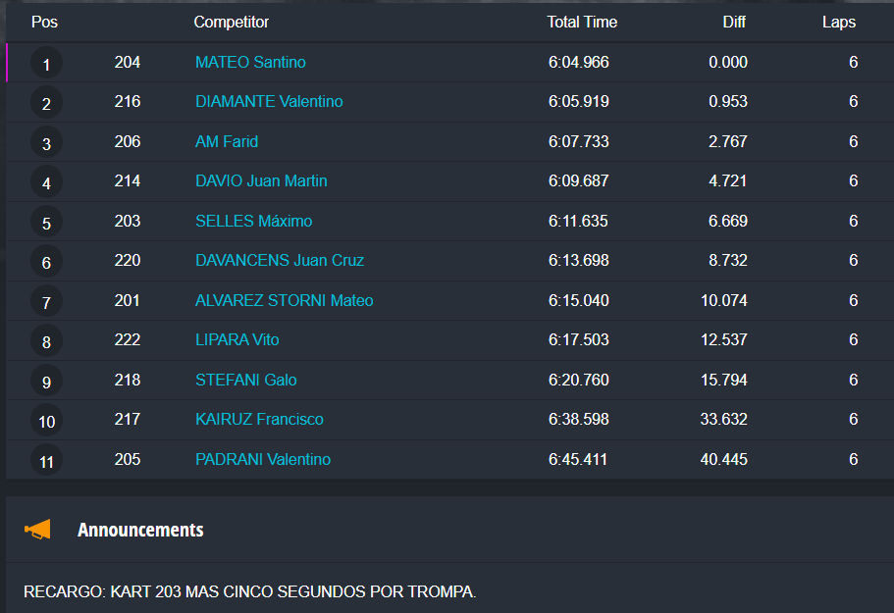
Task: Click SELLES Máximo competitor link
Action: (x=253, y=222)
